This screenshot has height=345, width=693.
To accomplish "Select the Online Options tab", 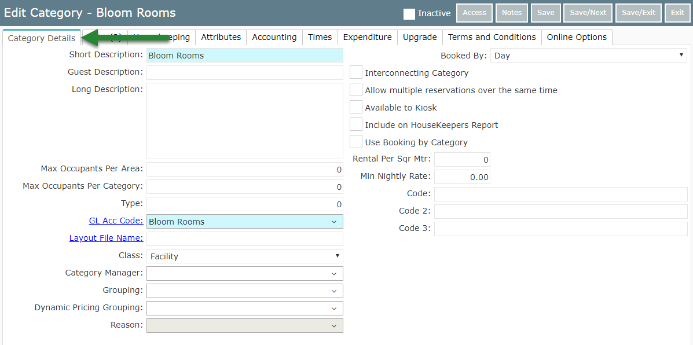I will pyautogui.click(x=577, y=37).
